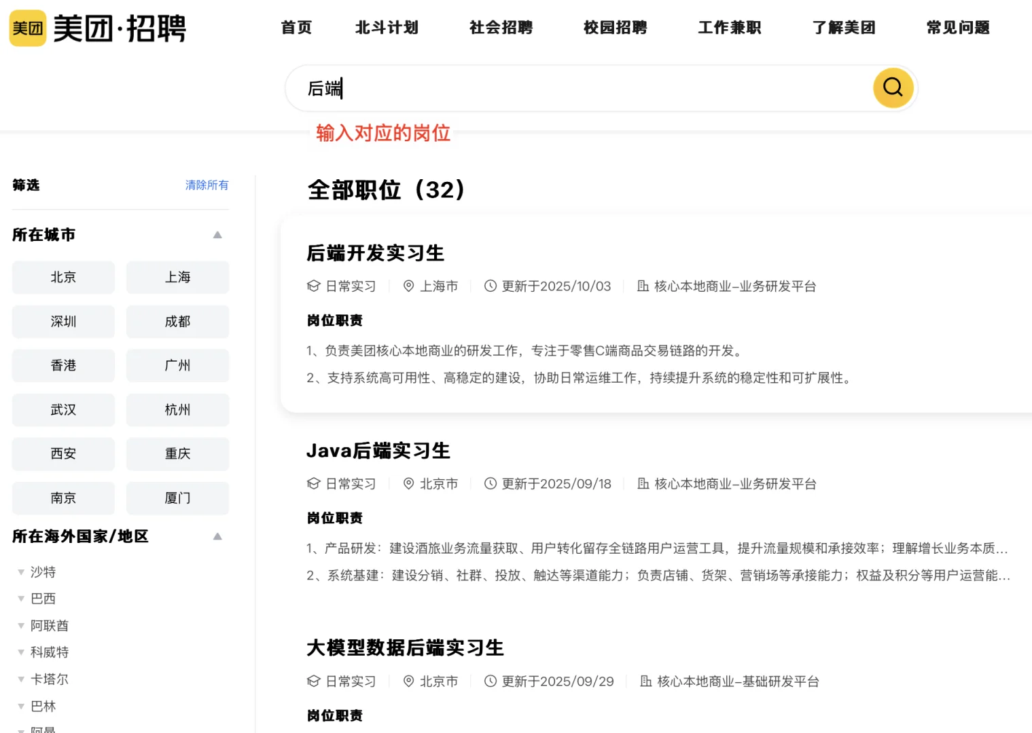This screenshot has height=733, width=1032.
Task: Open 了解美团 navigation item
Action: [x=844, y=28]
